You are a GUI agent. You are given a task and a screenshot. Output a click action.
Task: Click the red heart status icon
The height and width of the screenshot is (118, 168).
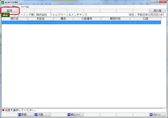pos(3,110)
